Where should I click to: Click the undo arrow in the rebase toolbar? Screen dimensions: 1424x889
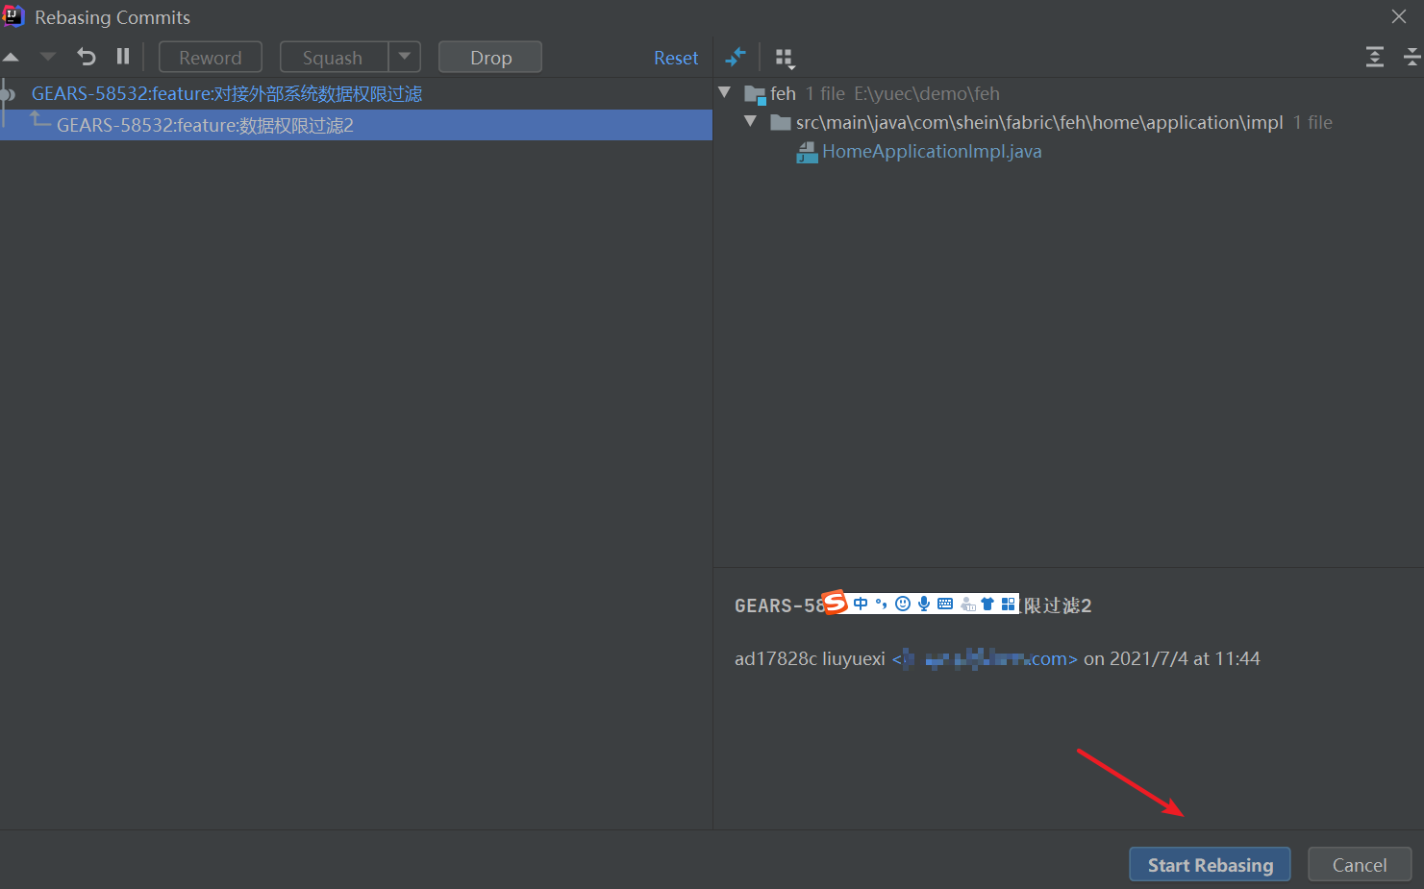[86, 57]
